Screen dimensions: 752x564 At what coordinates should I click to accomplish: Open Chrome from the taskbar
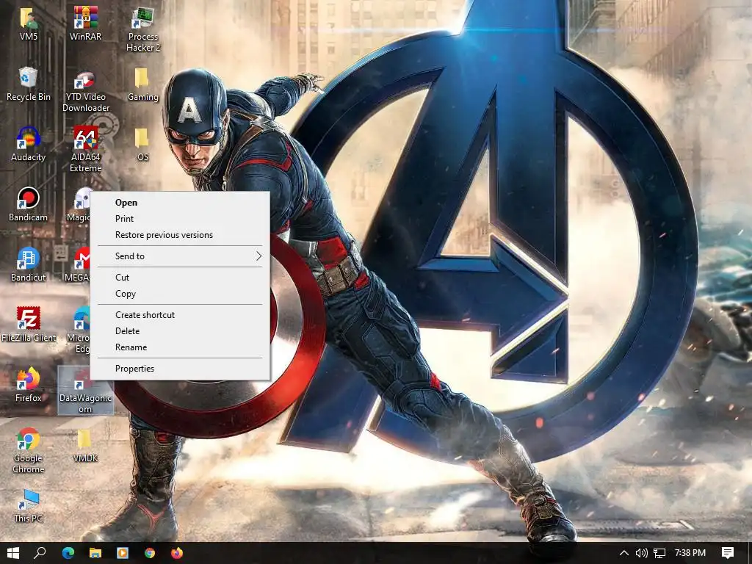tap(150, 553)
